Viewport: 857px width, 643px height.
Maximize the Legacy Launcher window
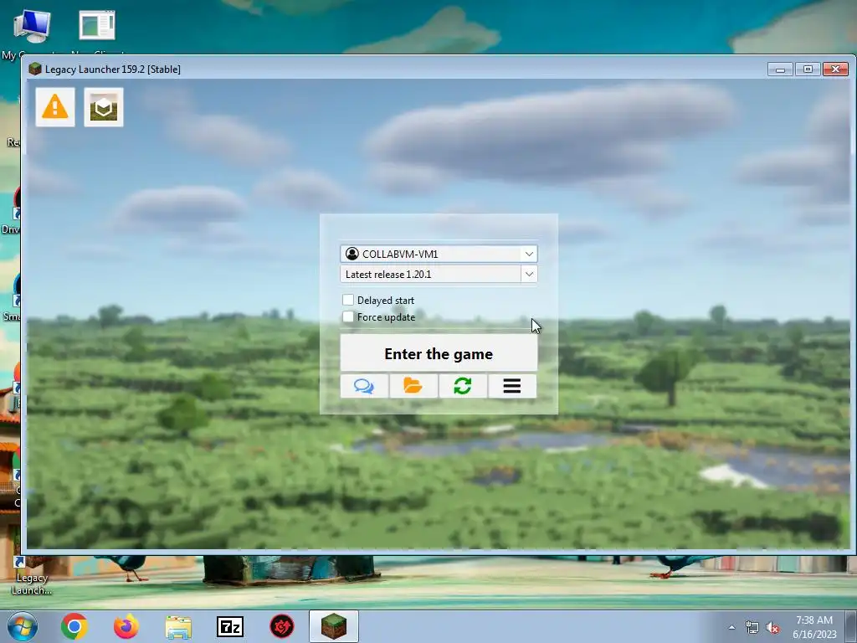(x=808, y=69)
